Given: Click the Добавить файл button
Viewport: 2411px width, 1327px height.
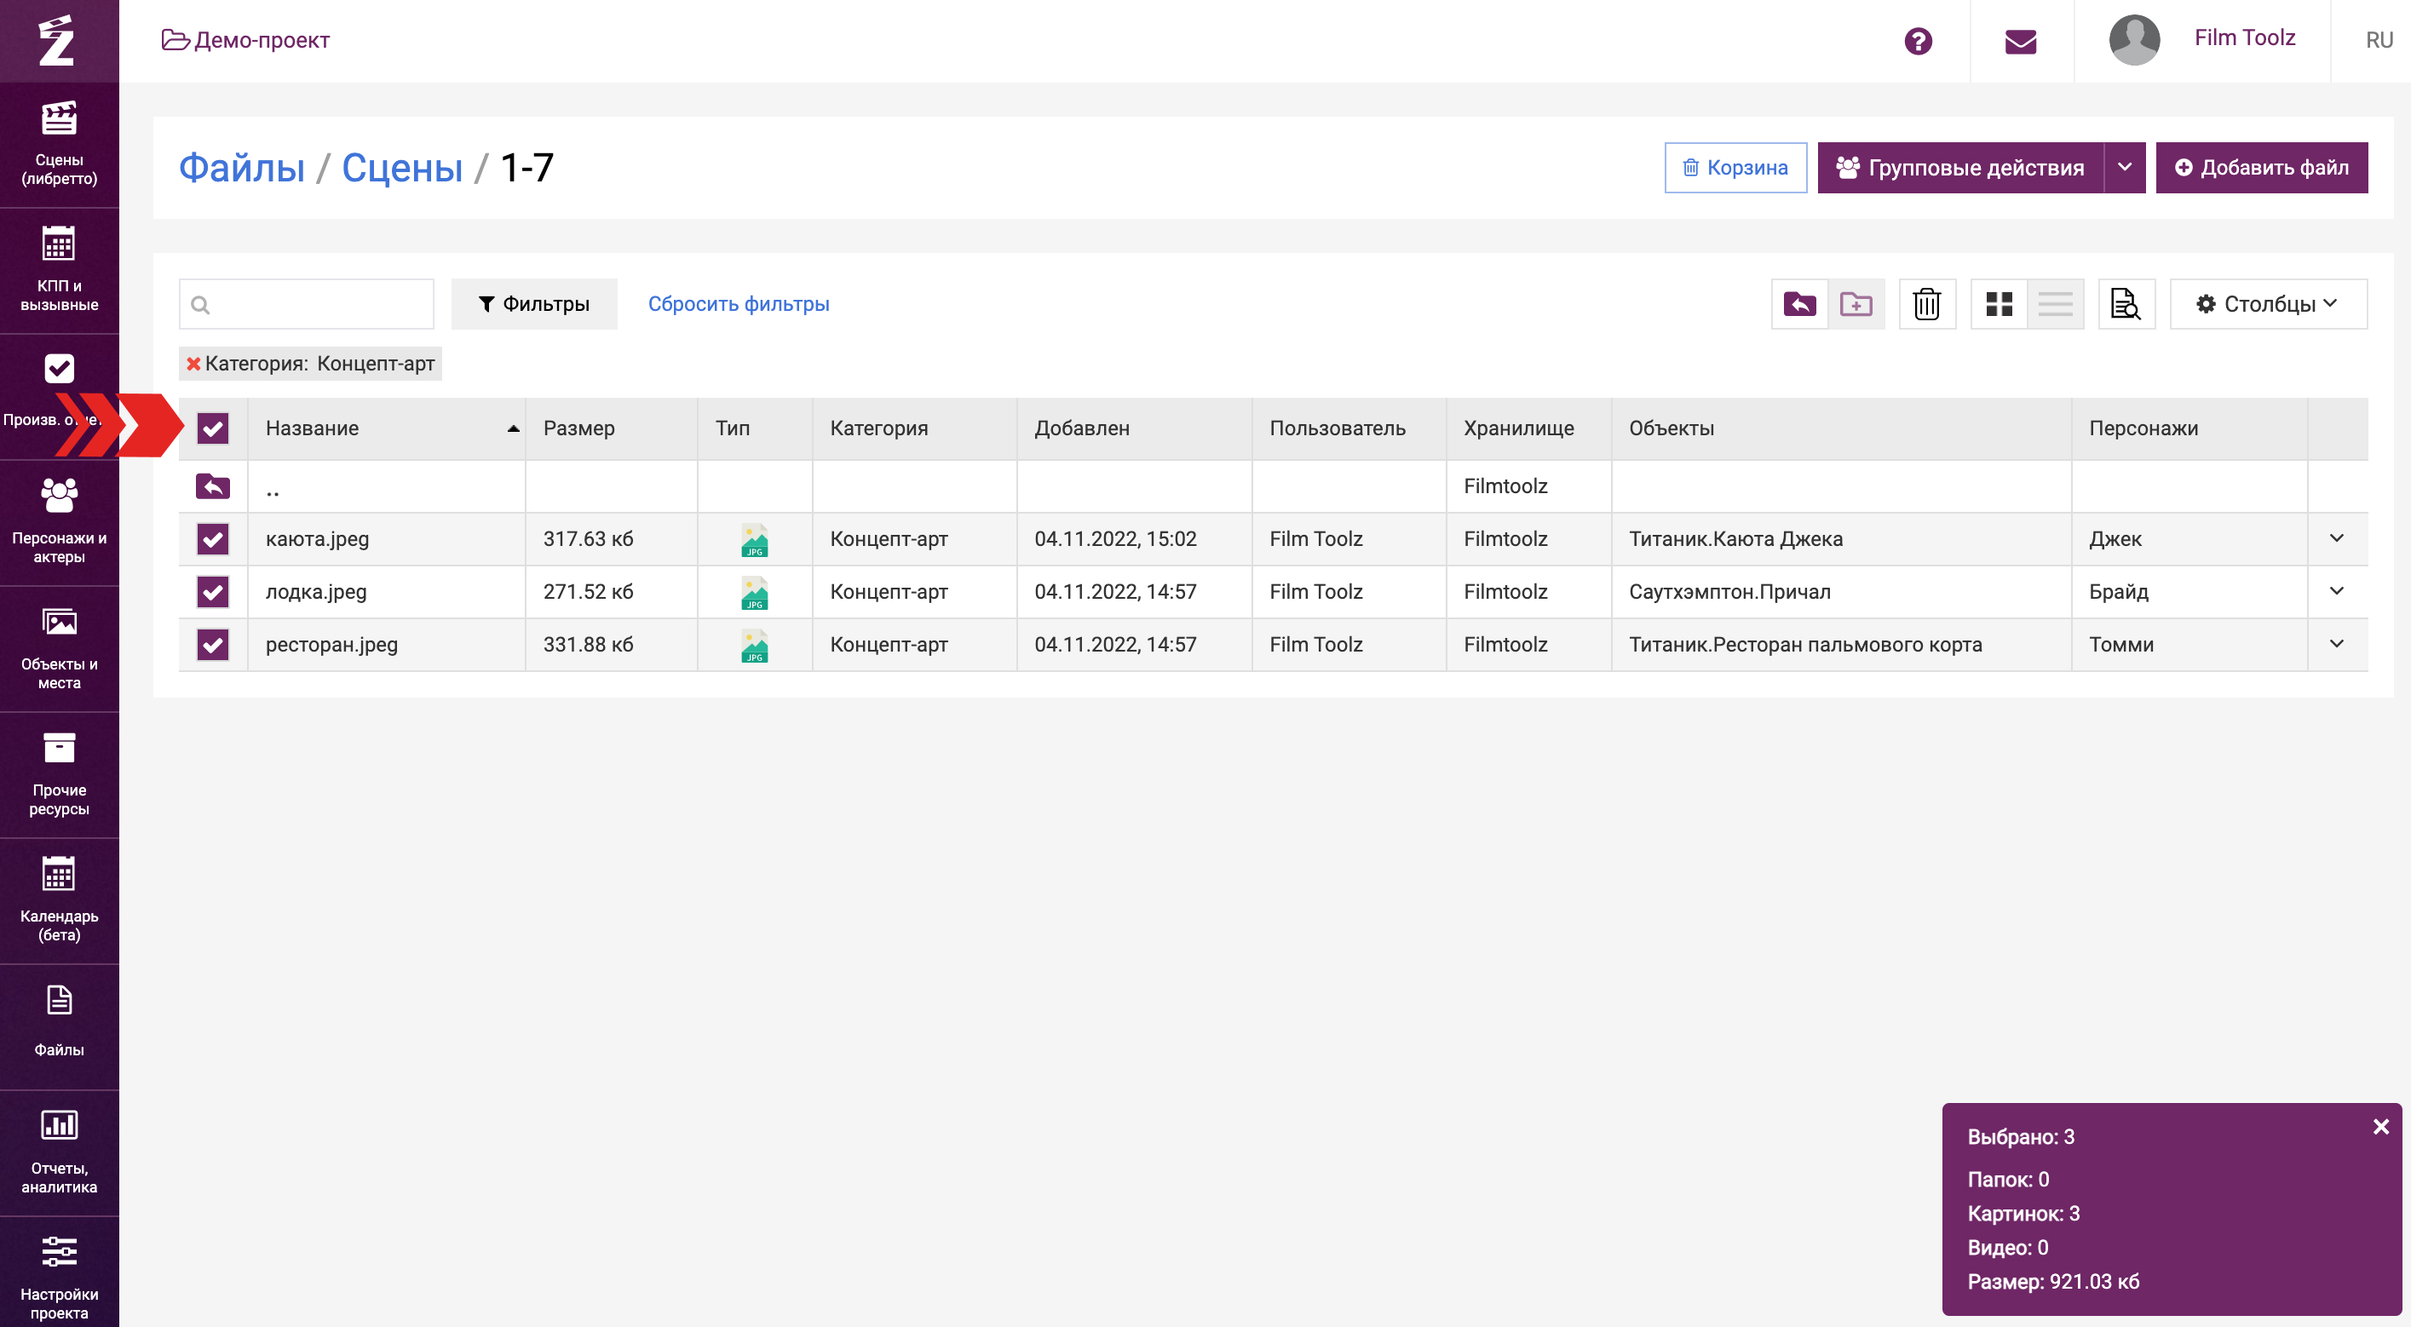Looking at the screenshot, I should [2261, 168].
